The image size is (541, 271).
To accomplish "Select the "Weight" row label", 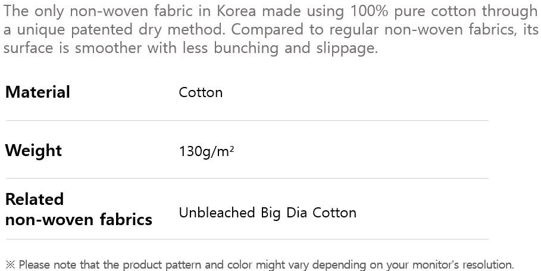I will pos(33,151).
